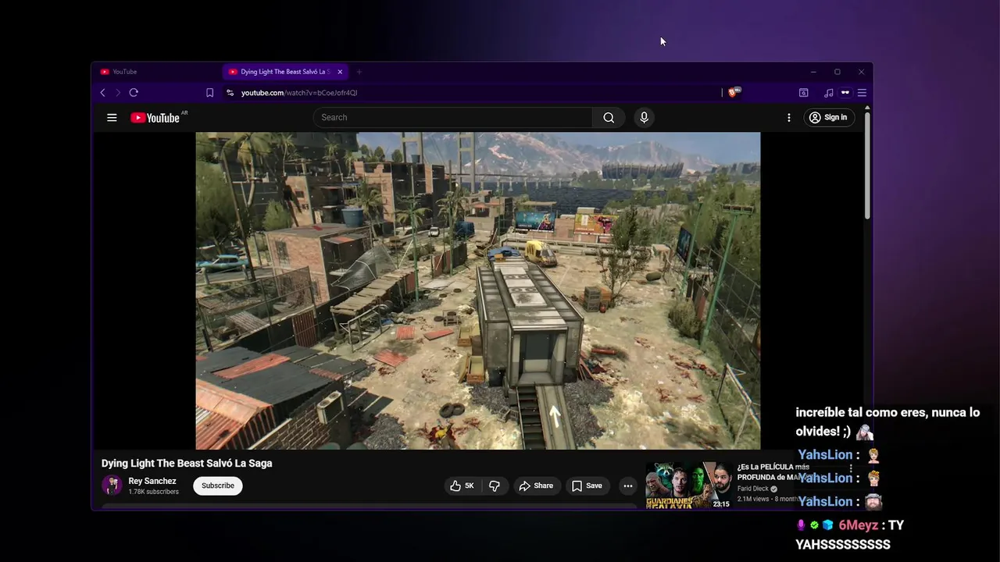This screenshot has height=562, width=1000.
Task: Dislike the video with thumbs down
Action: [495, 486]
